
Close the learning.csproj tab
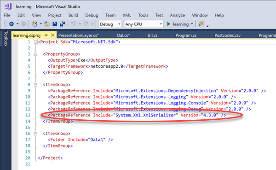[52, 35]
